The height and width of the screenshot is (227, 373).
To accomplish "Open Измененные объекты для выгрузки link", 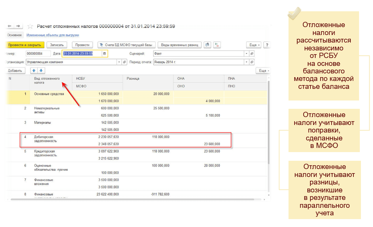I will pos(52,35).
